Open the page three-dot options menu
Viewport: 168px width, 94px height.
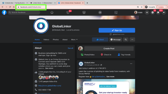coord(132,39)
